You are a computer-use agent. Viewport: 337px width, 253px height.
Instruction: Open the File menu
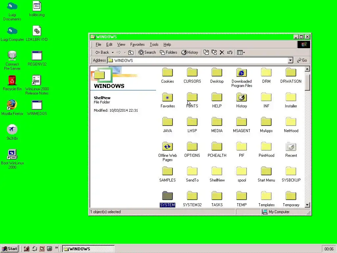98,44
